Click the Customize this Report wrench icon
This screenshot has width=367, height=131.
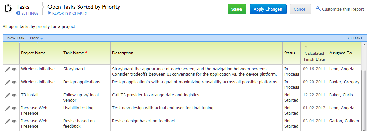click(x=318, y=9)
